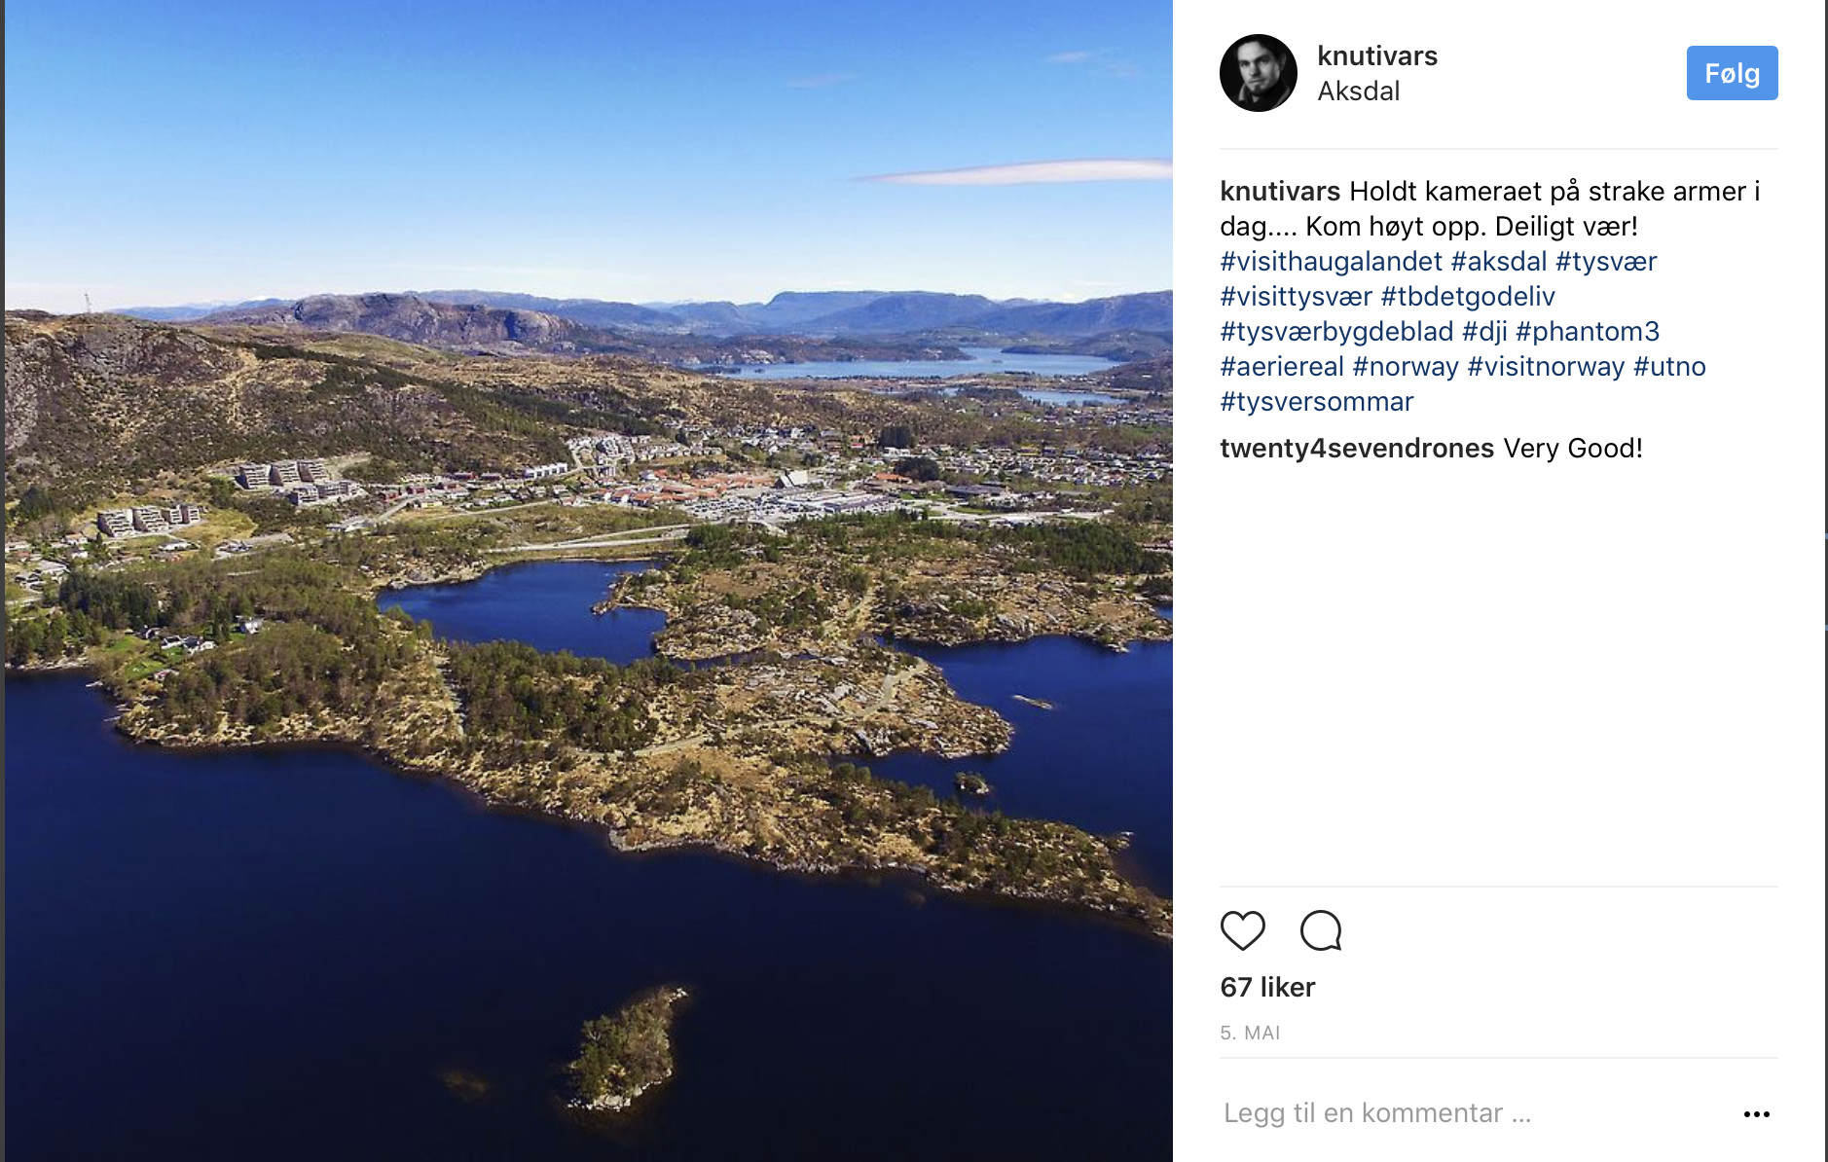Open the #visittysvær hashtag
This screenshot has width=1828, height=1162.
click(x=1296, y=297)
